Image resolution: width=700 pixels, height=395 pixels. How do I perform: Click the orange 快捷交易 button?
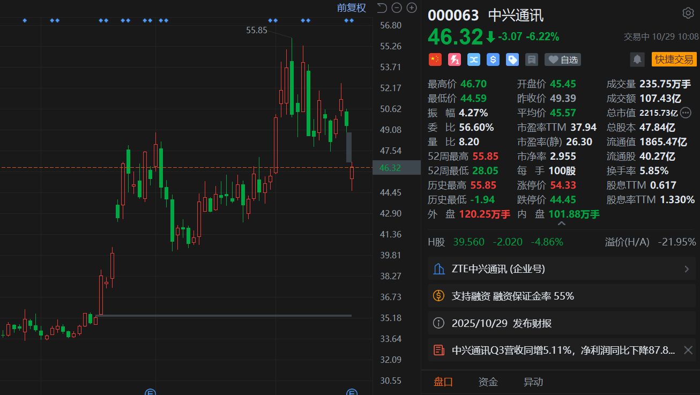[674, 59]
